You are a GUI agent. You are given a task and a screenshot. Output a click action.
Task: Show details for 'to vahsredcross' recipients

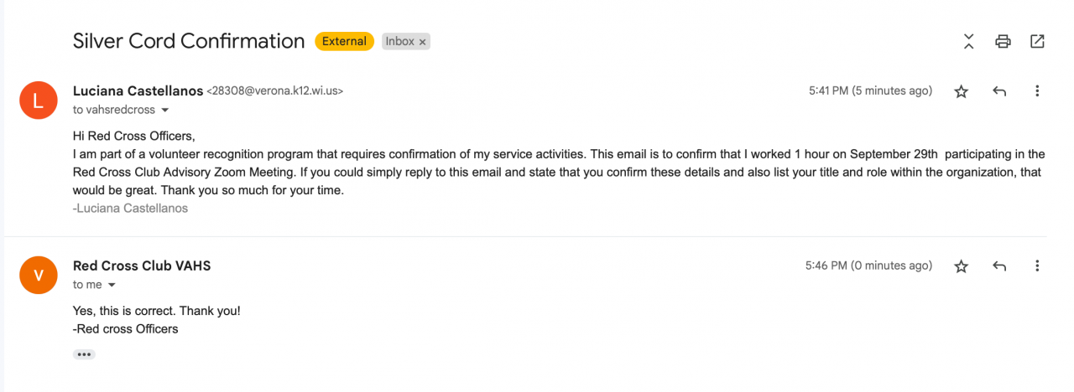pos(165,111)
